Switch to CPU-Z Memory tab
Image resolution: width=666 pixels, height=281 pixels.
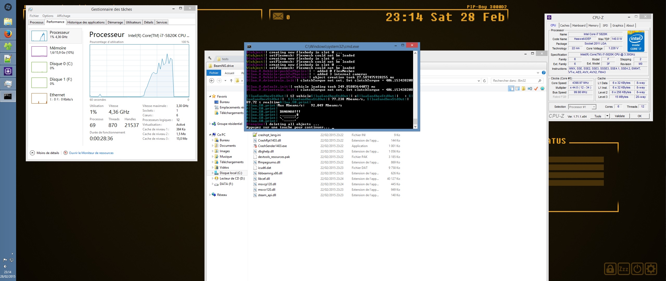coord(593,25)
